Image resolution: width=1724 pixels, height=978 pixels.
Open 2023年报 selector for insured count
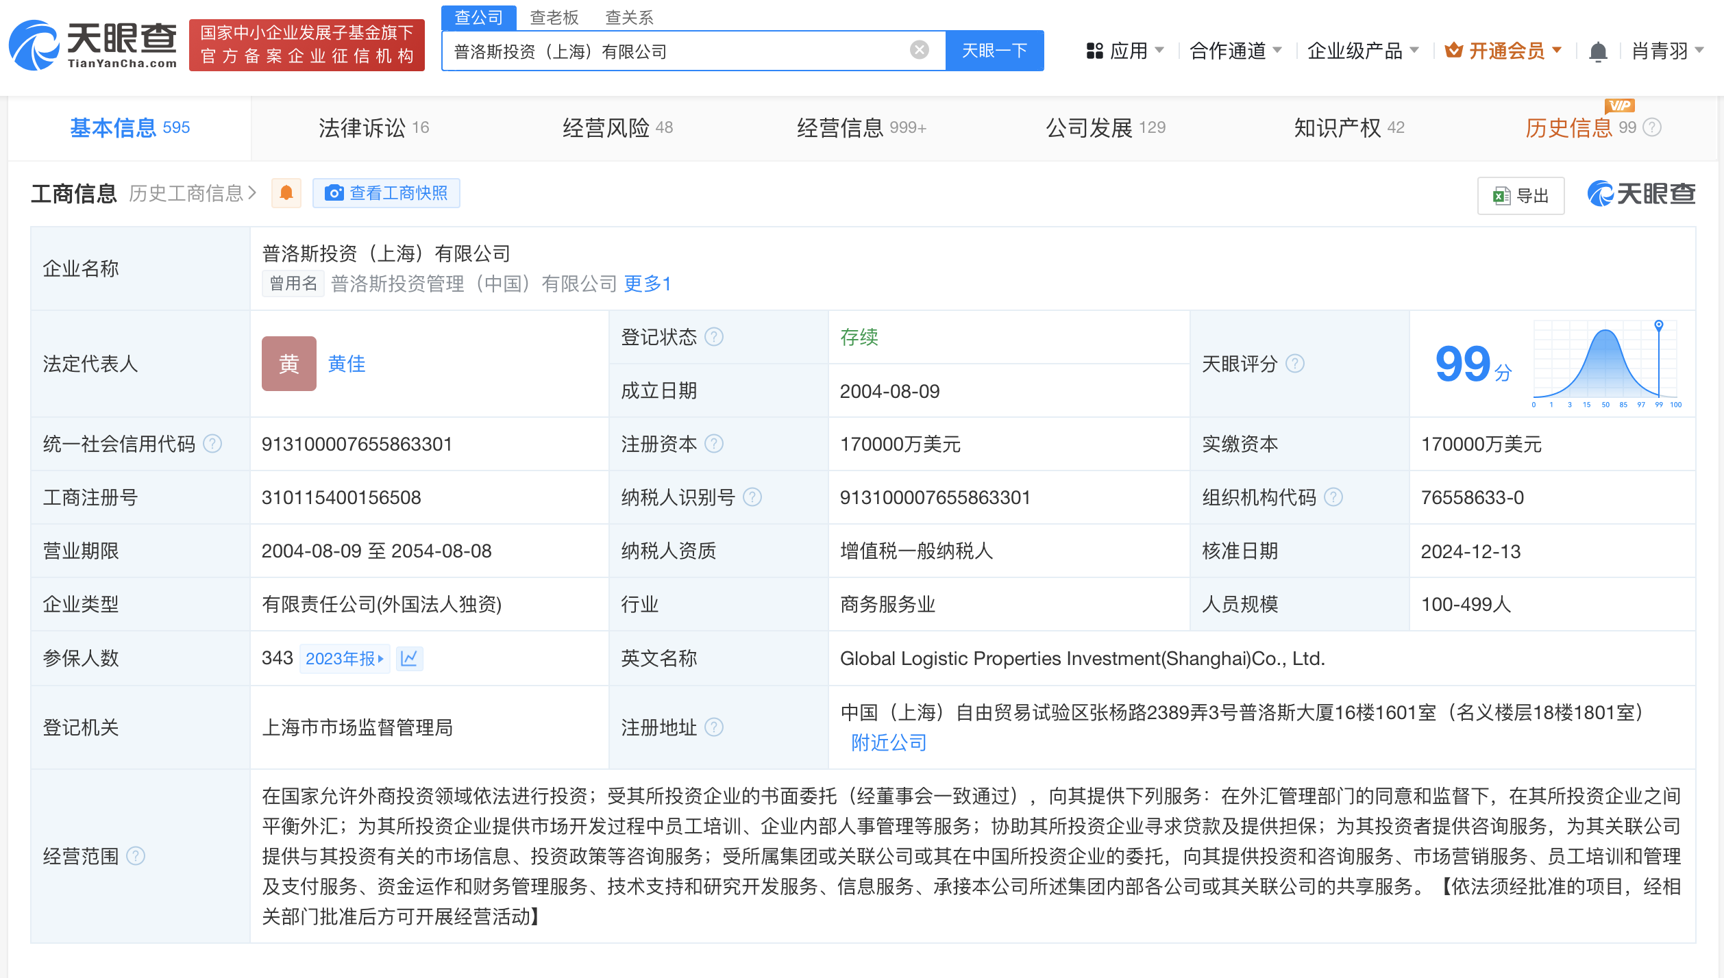(x=344, y=658)
